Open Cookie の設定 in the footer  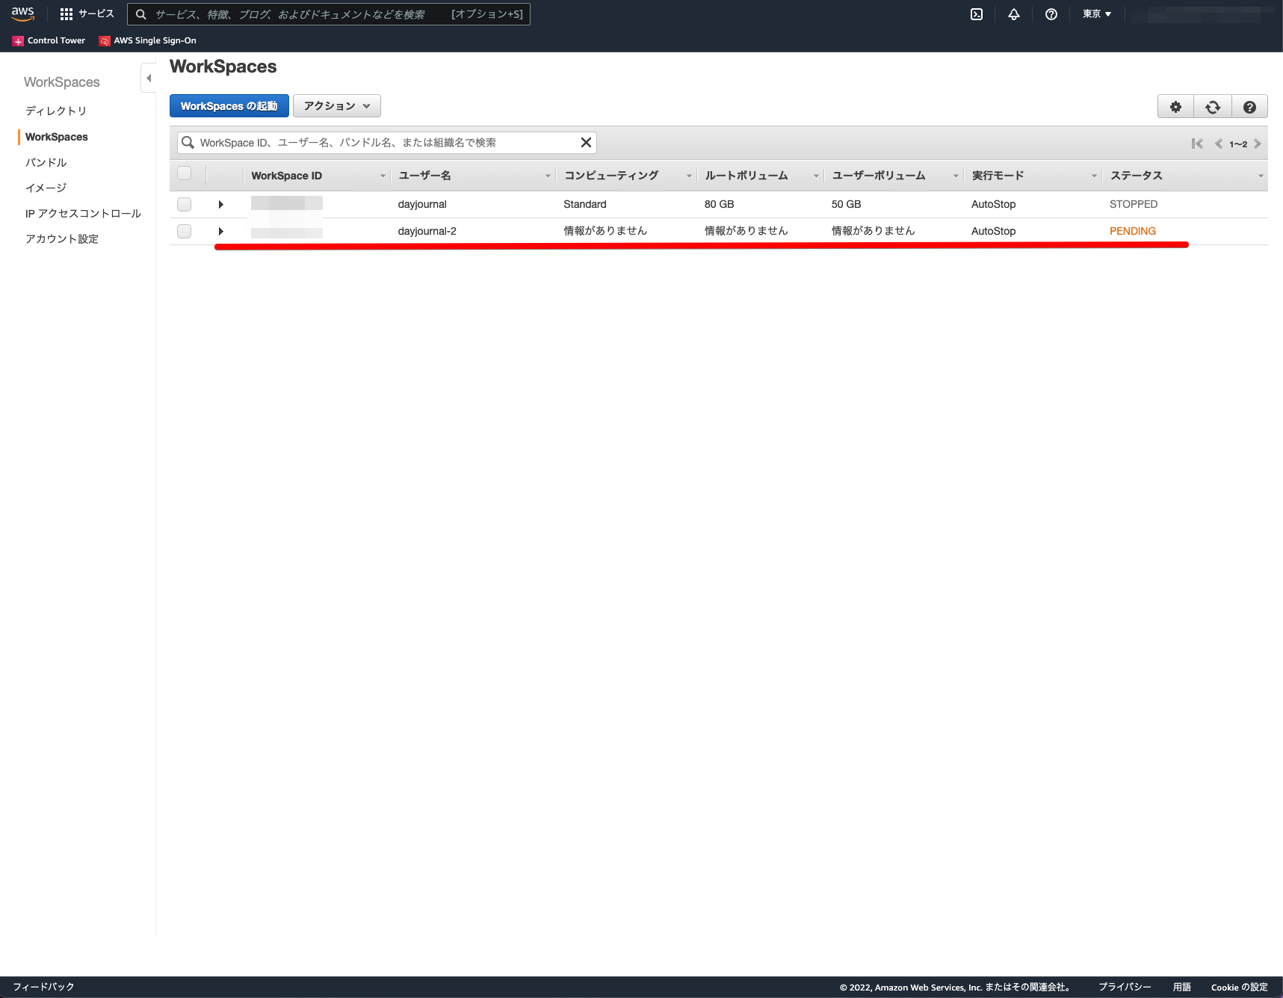pos(1238,987)
